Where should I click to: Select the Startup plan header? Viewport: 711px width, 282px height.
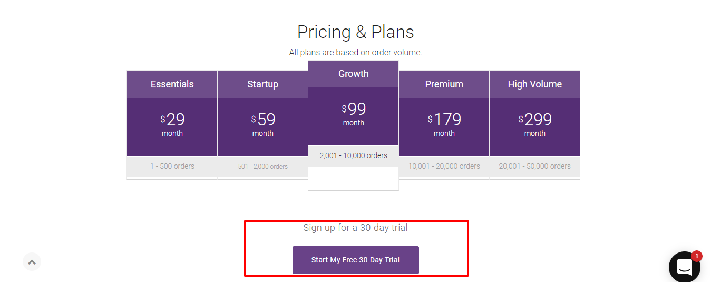[262, 84]
